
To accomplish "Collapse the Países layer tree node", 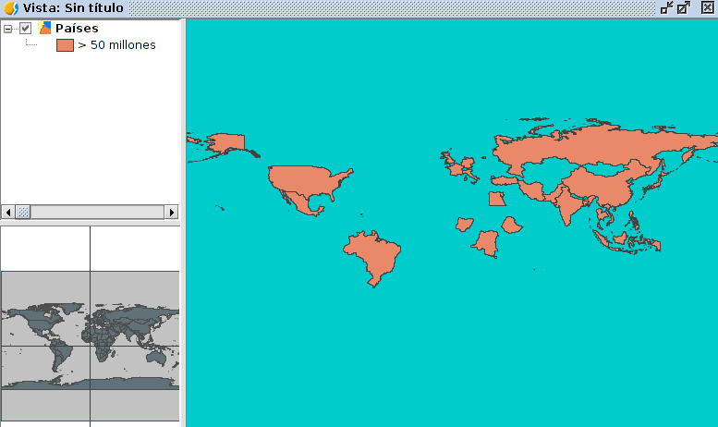I will (8, 28).
